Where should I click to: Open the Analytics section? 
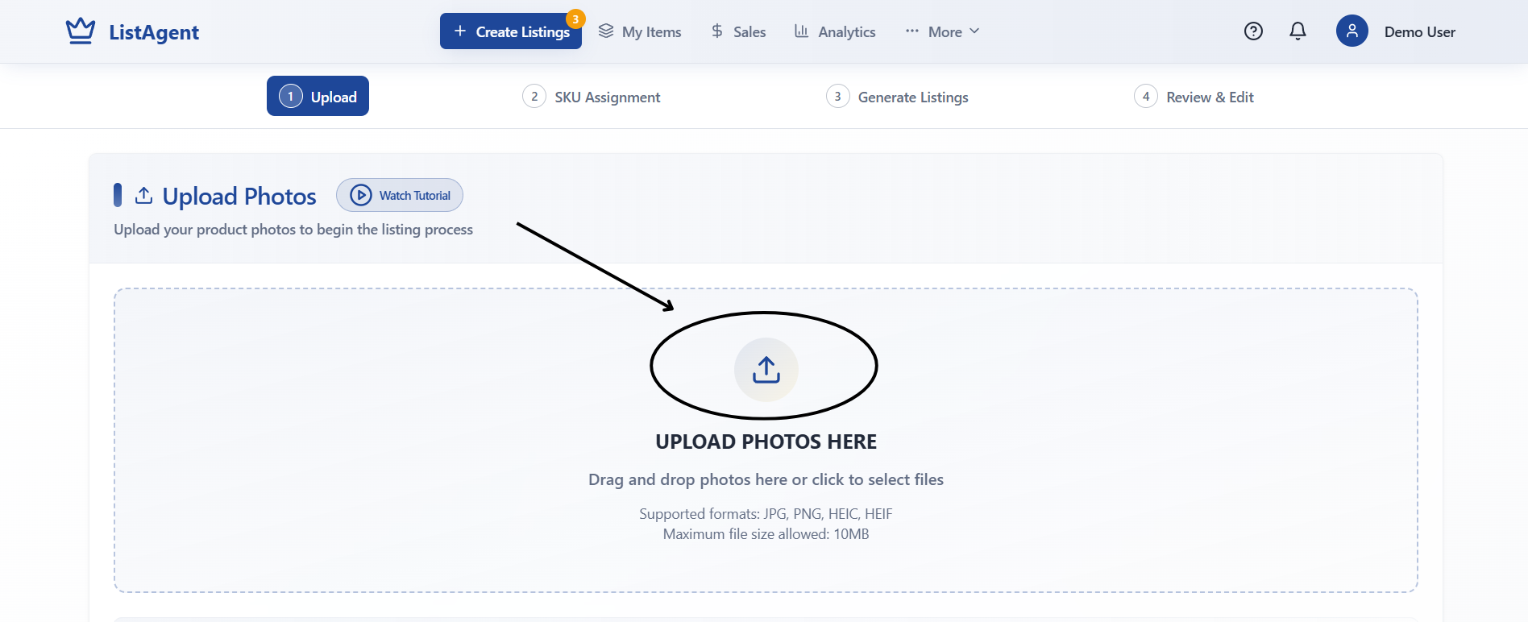[x=835, y=31]
